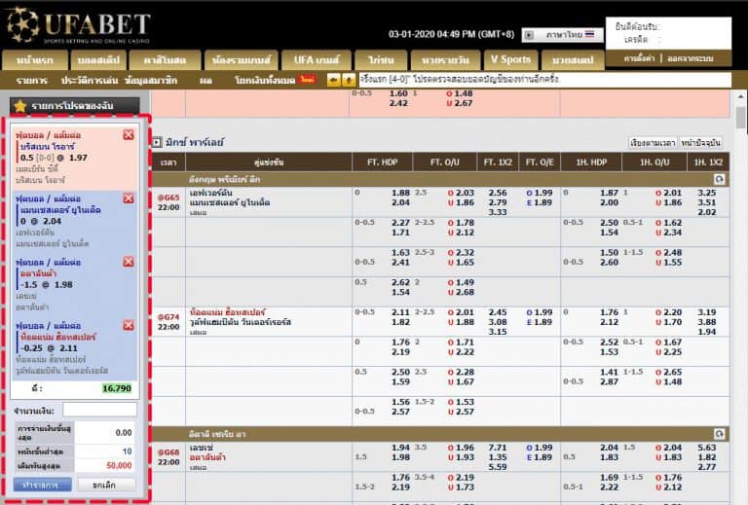748x505 pixels.
Task: Open the ผล results menu
Action: pyautogui.click(x=206, y=81)
